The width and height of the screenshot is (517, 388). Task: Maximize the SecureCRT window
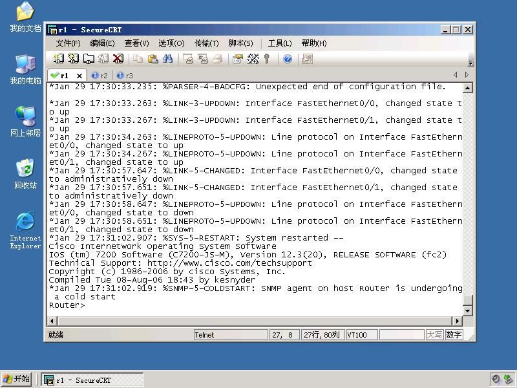(x=456, y=30)
